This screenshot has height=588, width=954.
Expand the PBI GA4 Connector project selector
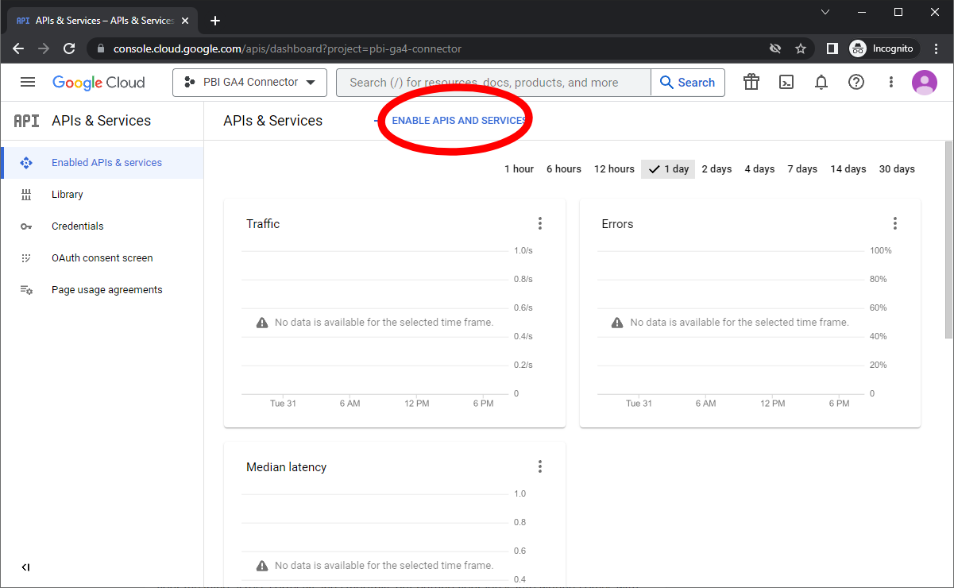pyautogui.click(x=249, y=82)
